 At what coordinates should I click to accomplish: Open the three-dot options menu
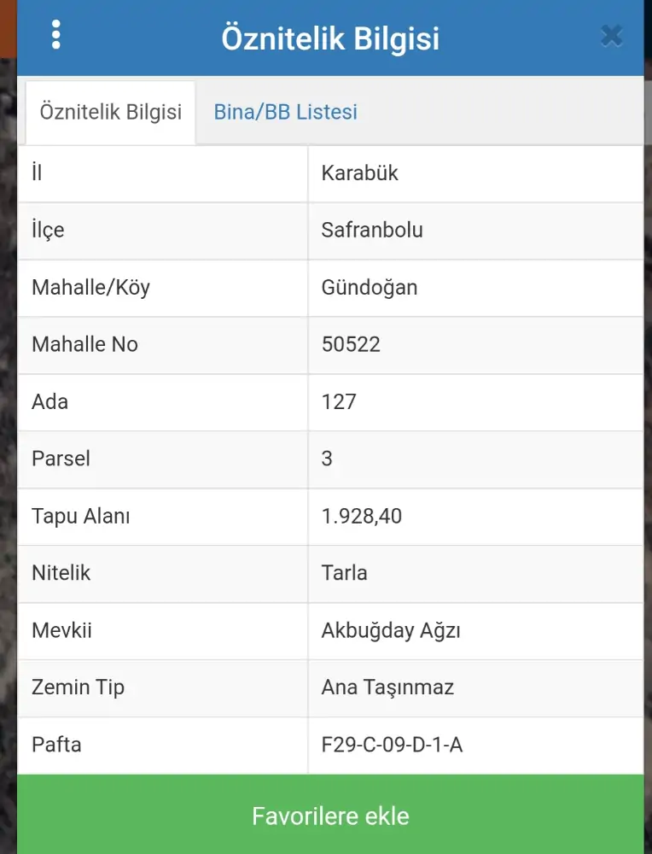click(56, 34)
